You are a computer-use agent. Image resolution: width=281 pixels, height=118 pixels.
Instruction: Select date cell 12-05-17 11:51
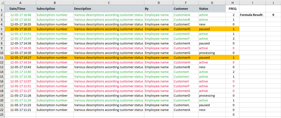pos(20,86)
